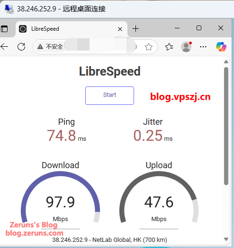
Task: Bookmark this page with the star icon
Action: pyautogui.click(x=149, y=47)
